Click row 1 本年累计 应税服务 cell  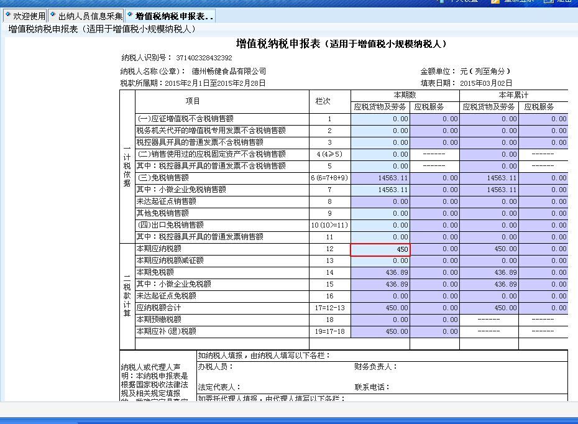pos(543,119)
